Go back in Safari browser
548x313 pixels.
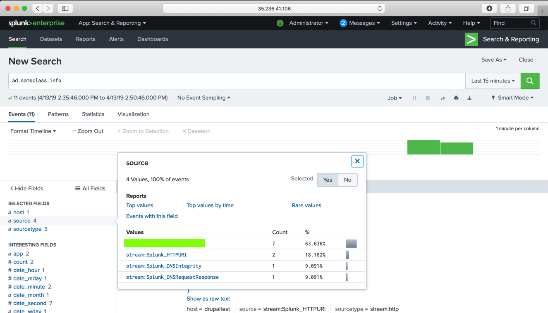click(x=38, y=8)
